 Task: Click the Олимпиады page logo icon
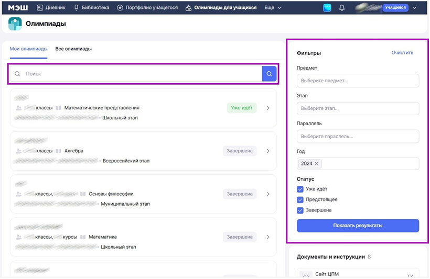[x=15, y=24]
